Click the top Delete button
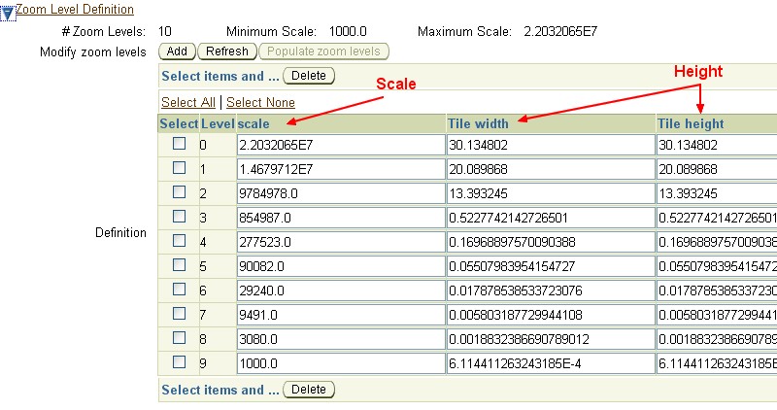 click(x=308, y=75)
